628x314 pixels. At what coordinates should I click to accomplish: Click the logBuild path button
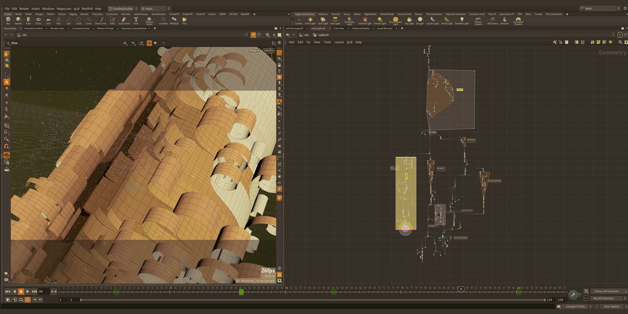pos(321,35)
